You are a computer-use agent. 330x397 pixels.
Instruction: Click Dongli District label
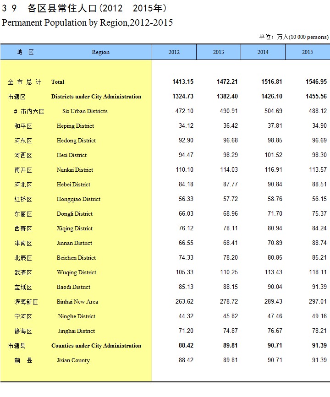pyautogui.click(x=75, y=214)
